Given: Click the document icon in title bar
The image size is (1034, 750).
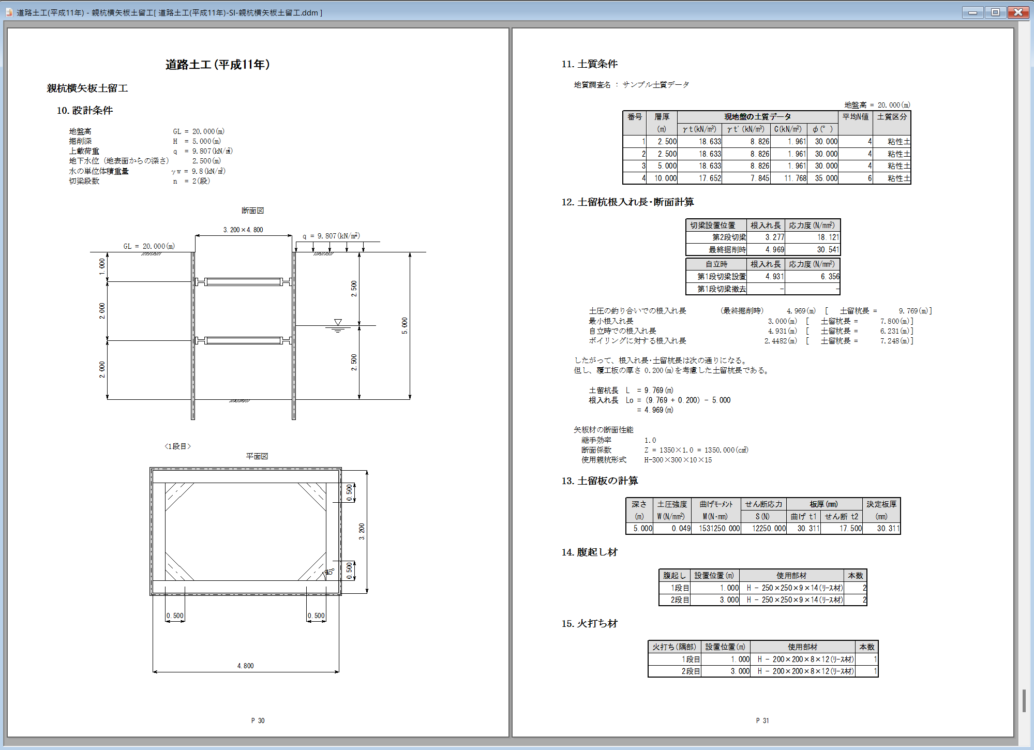Looking at the screenshot, I should (x=9, y=12).
